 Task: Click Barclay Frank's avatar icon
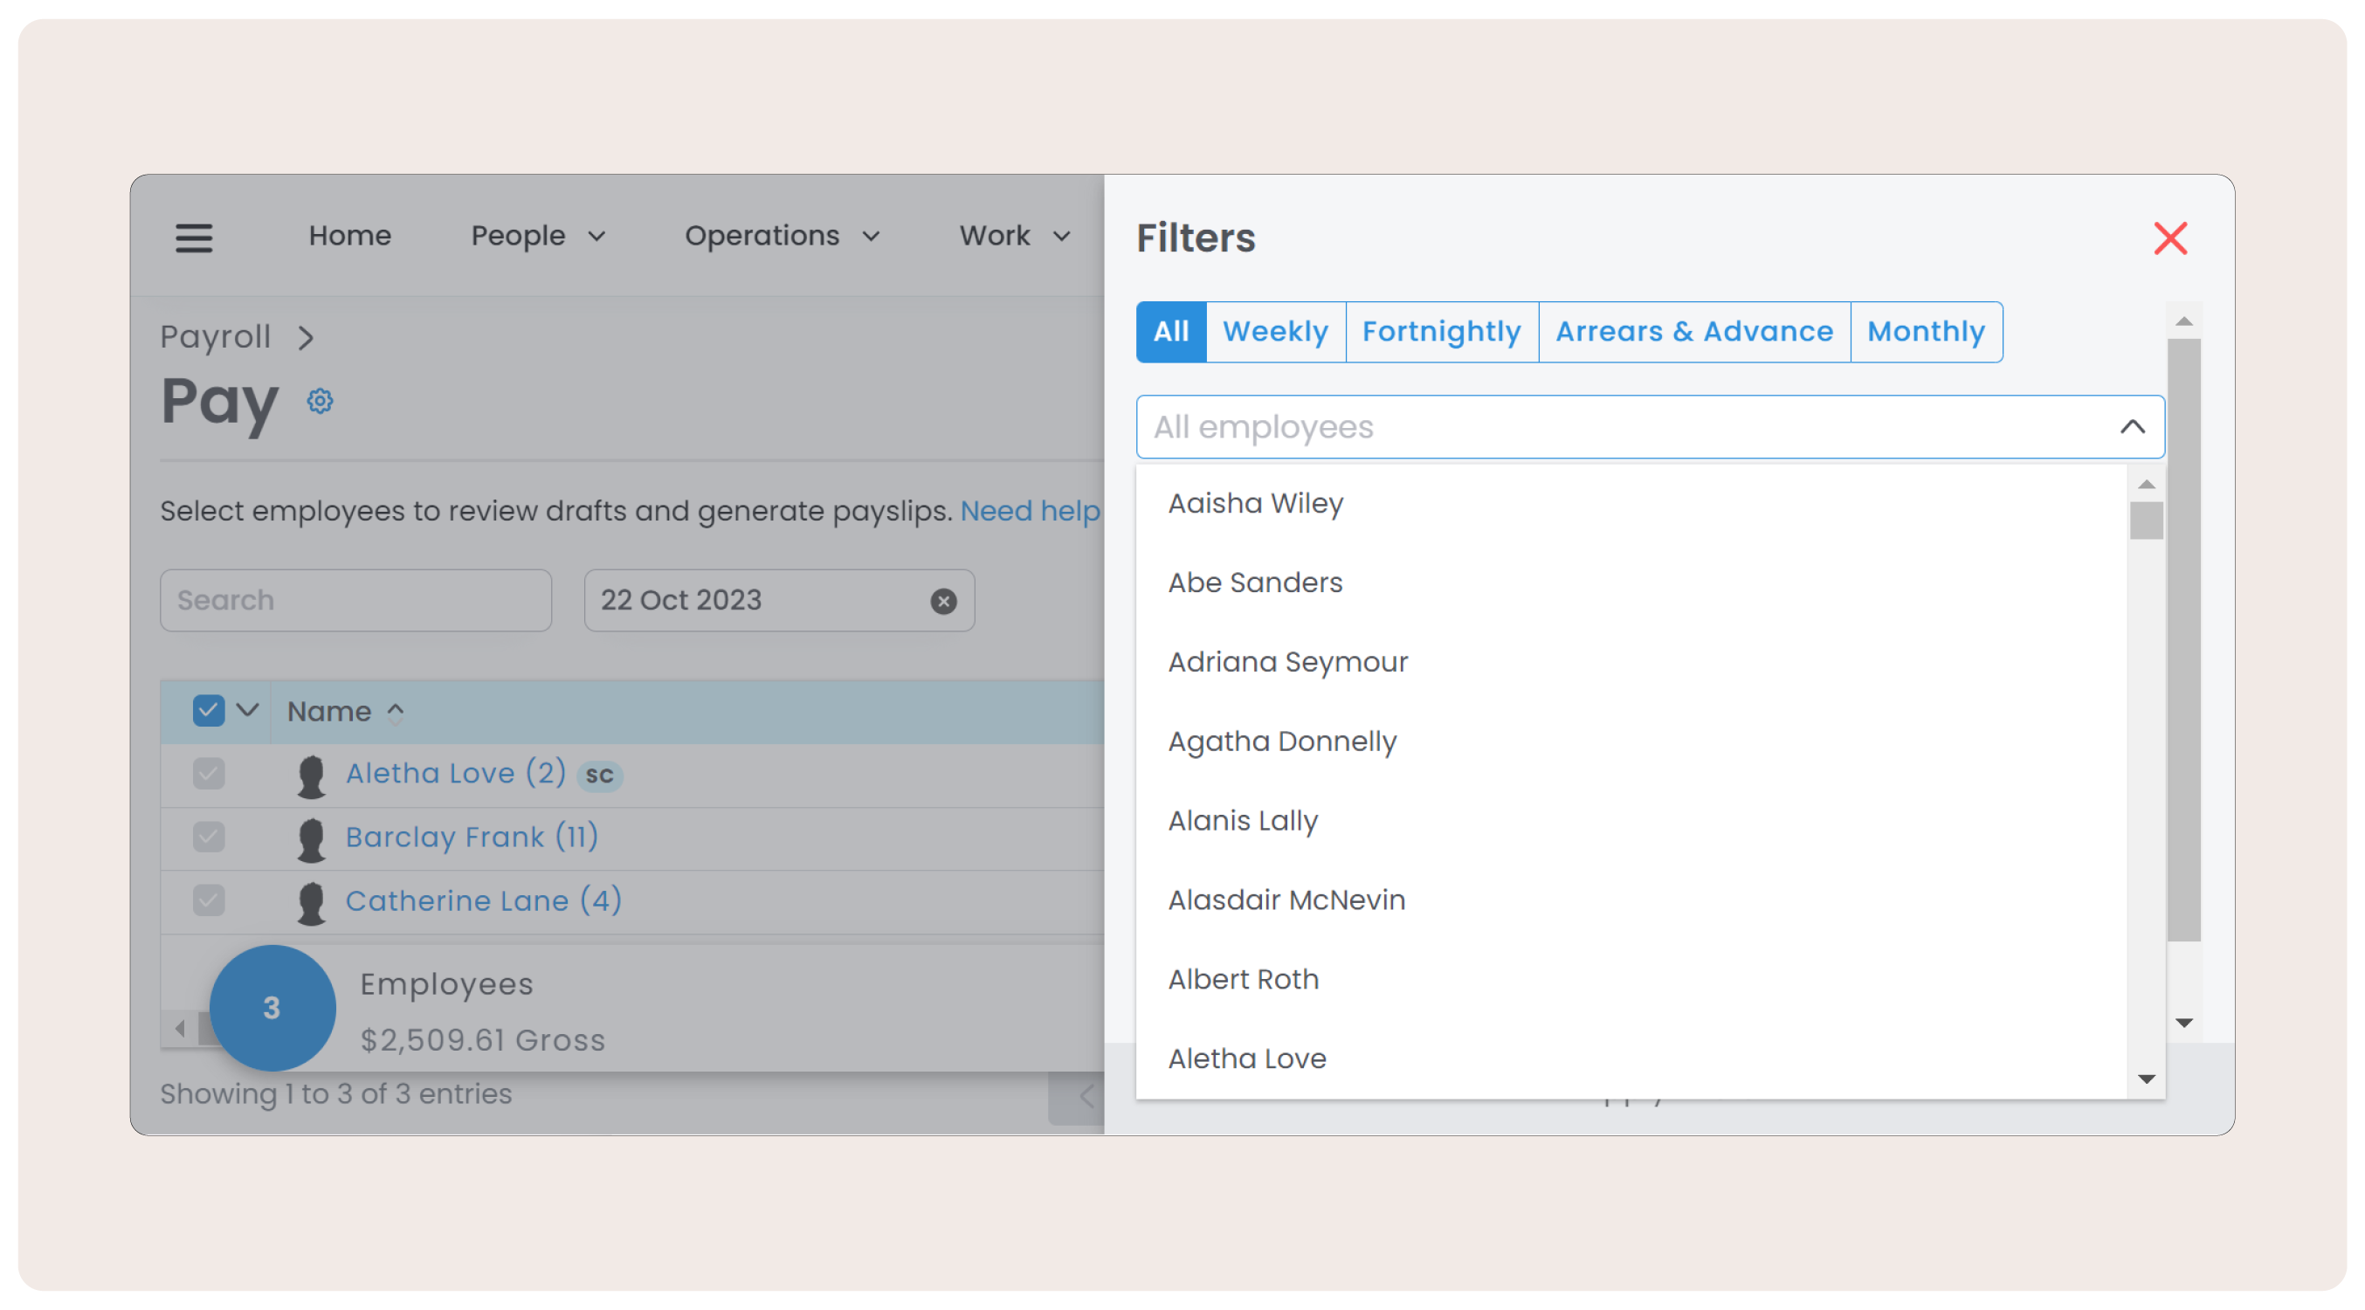point(311,839)
